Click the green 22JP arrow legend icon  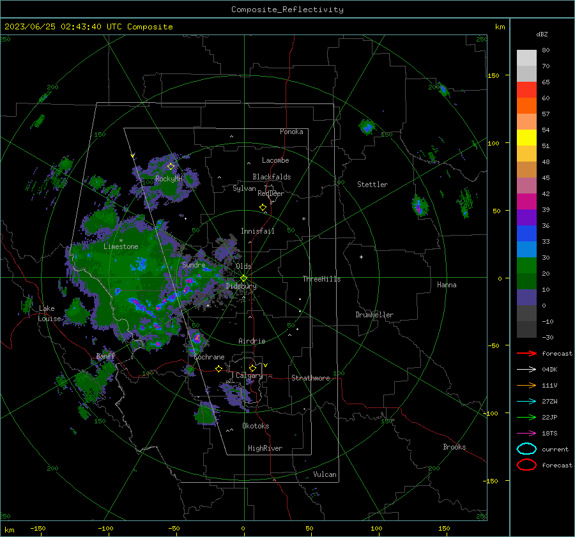pos(526,417)
